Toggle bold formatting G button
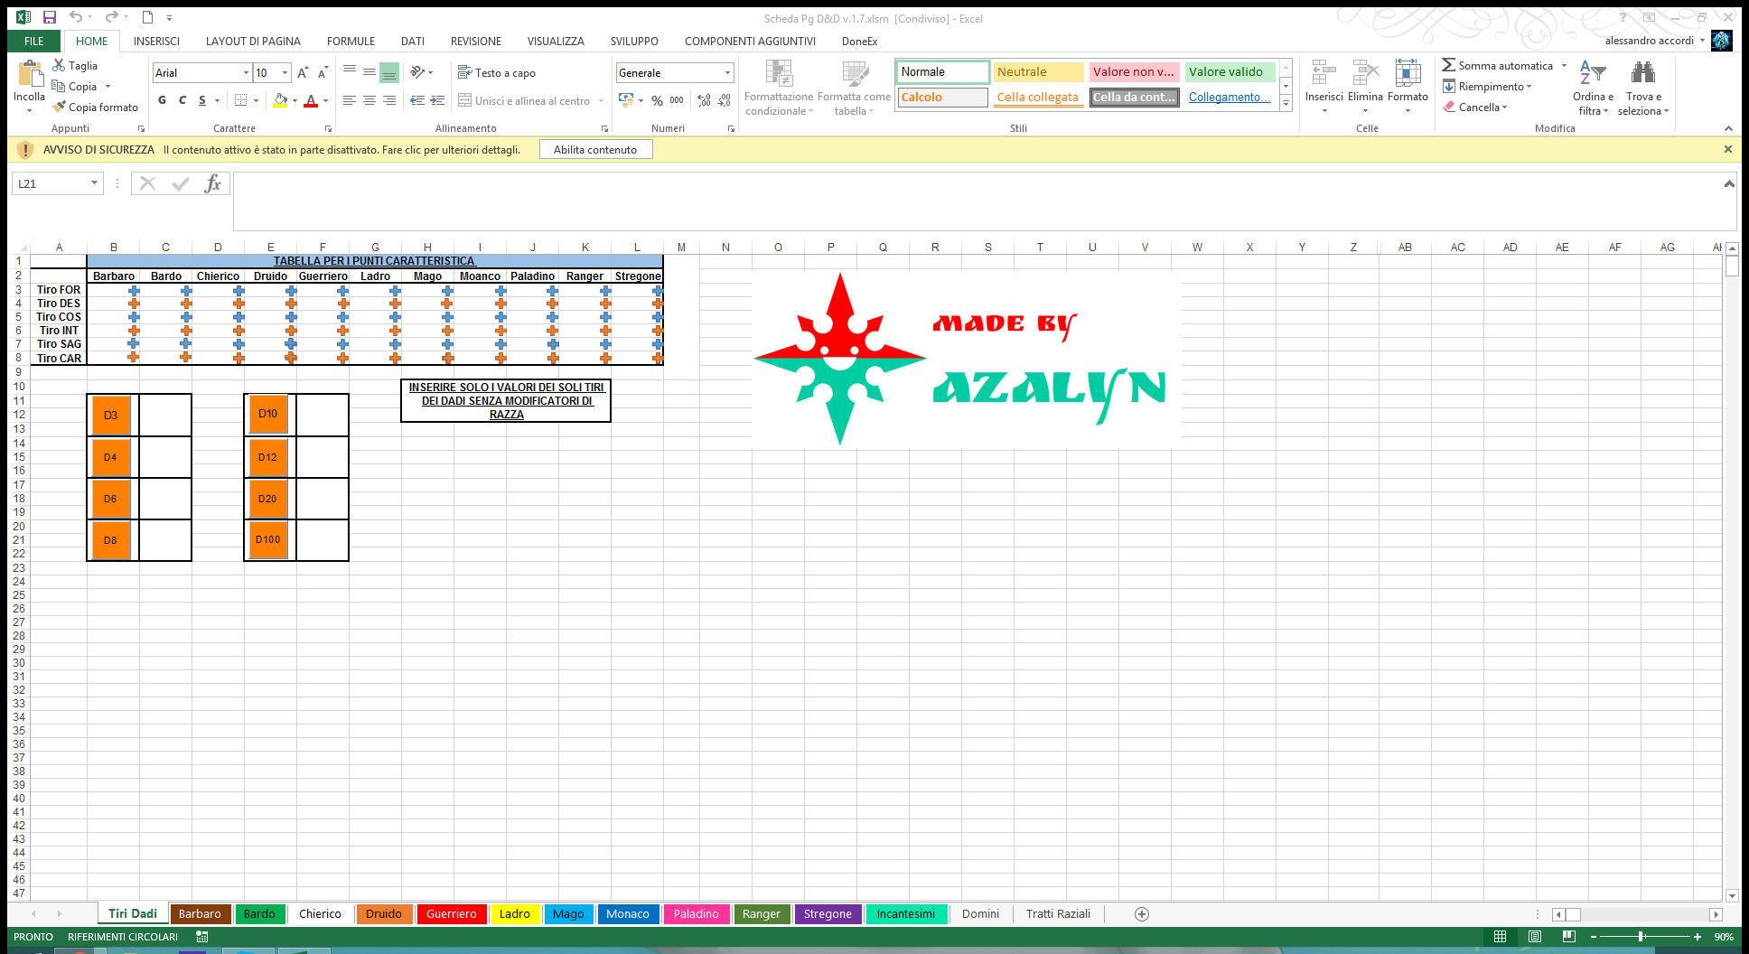Screen dimensions: 1749x954 tap(163, 100)
